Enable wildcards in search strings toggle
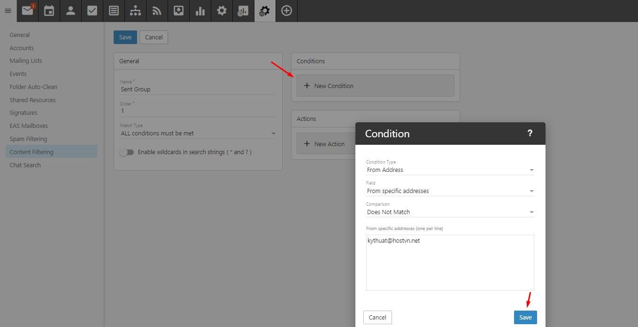 (126, 152)
